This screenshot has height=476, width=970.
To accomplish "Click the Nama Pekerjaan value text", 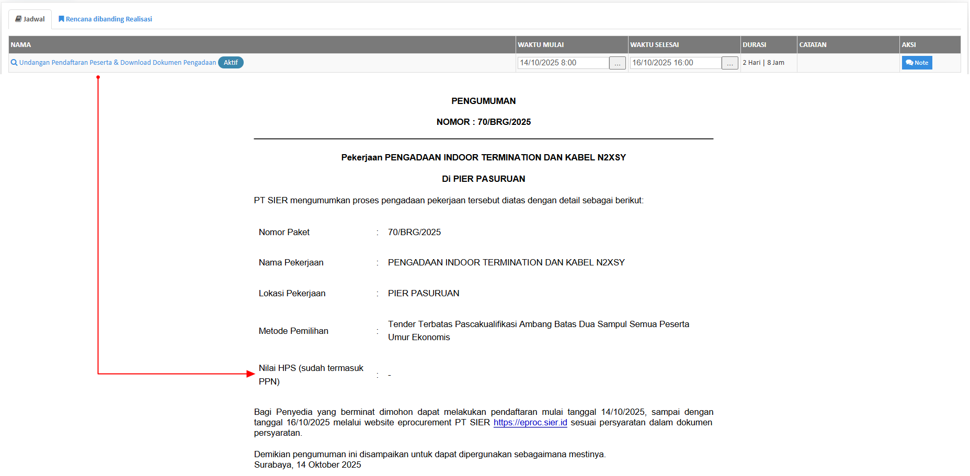I will pos(506,263).
